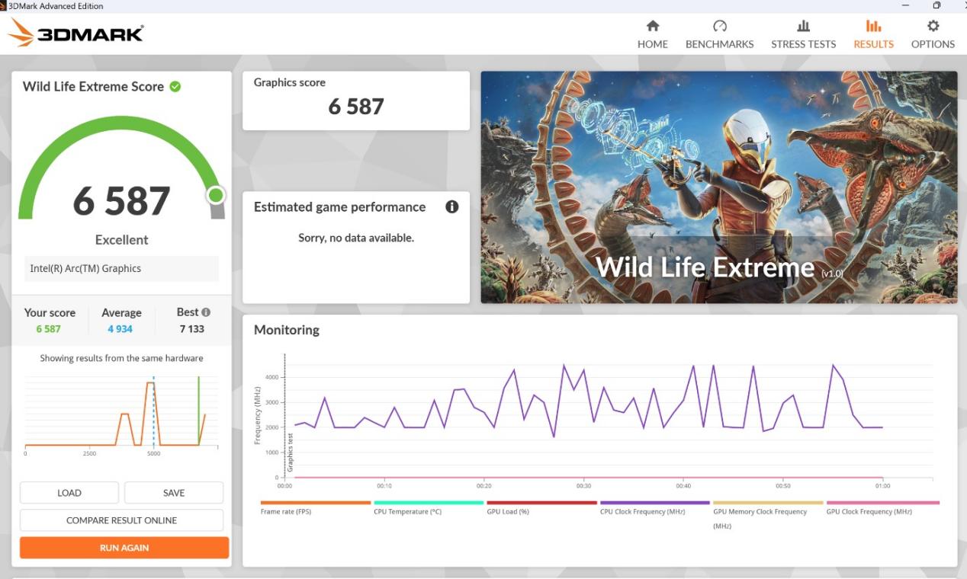
Task: Click the green score validity checkmark
Action: pyautogui.click(x=175, y=86)
